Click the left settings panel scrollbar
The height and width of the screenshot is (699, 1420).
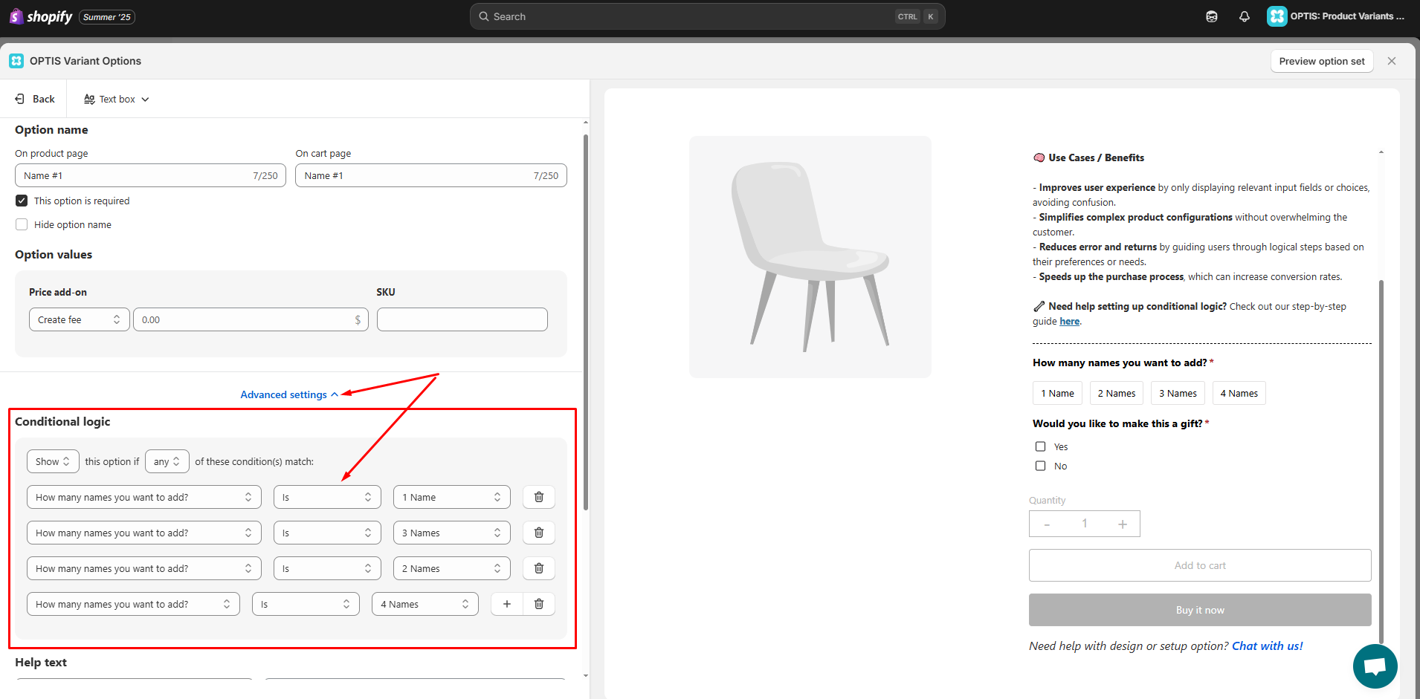click(x=586, y=322)
